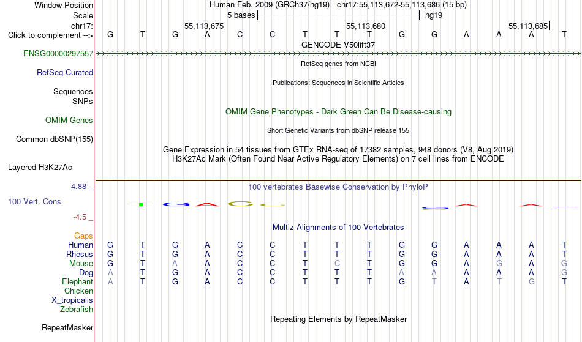Click the ENSG00000297557 gene label

click(58, 54)
